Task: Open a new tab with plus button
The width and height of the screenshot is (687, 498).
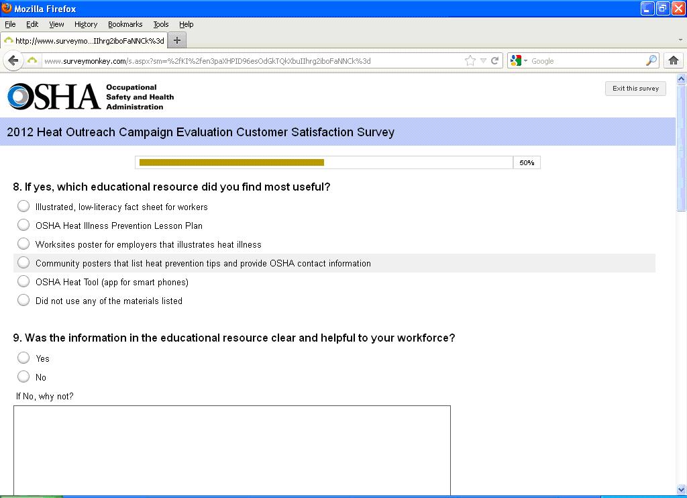Action: (x=177, y=40)
